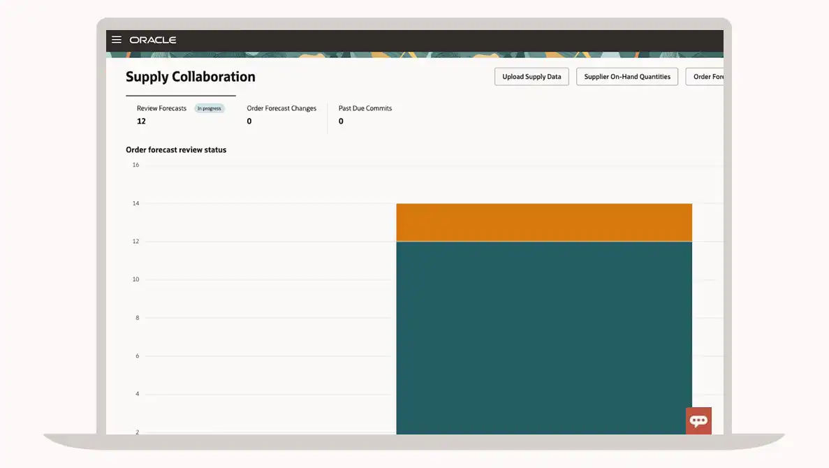The width and height of the screenshot is (829, 468).
Task: Select the Past Due Commits tab
Action: 365,108
